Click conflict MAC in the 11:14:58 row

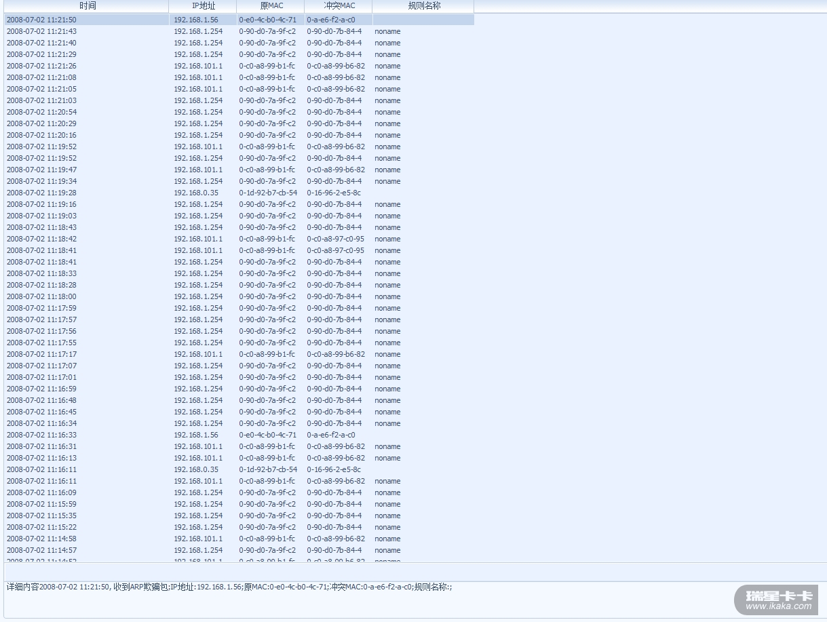[x=336, y=539]
